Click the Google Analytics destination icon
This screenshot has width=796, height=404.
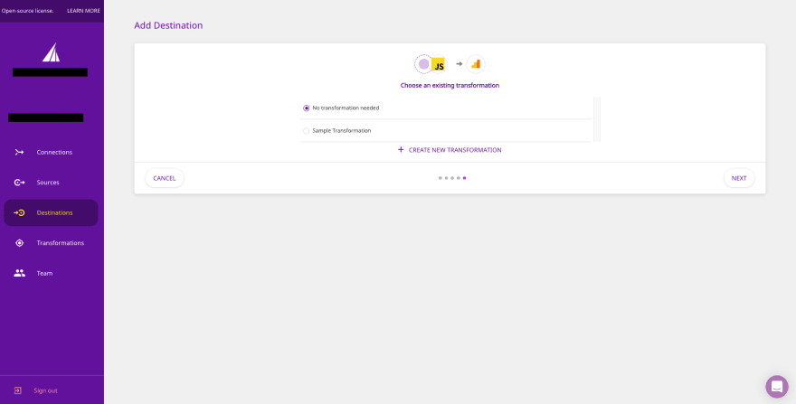tap(476, 64)
